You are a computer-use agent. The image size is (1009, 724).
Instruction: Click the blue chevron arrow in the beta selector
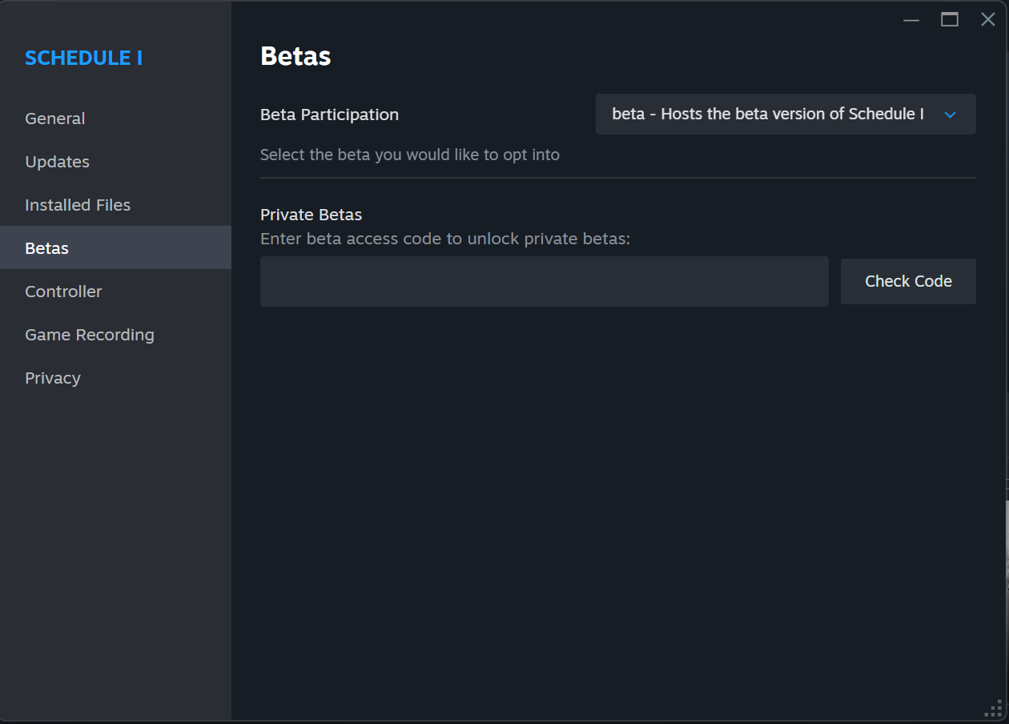point(951,115)
